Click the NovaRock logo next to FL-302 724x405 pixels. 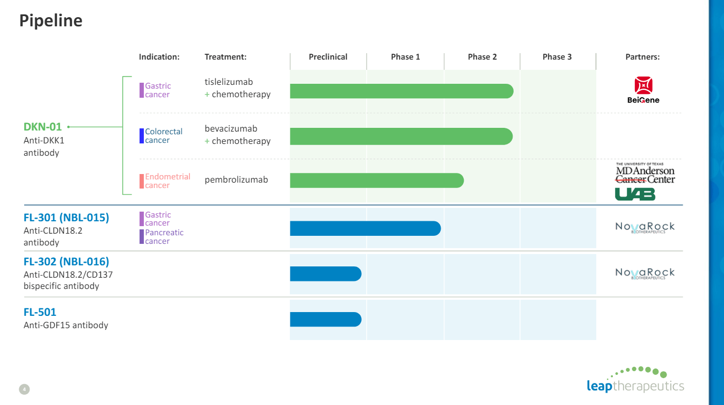(x=645, y=273)
